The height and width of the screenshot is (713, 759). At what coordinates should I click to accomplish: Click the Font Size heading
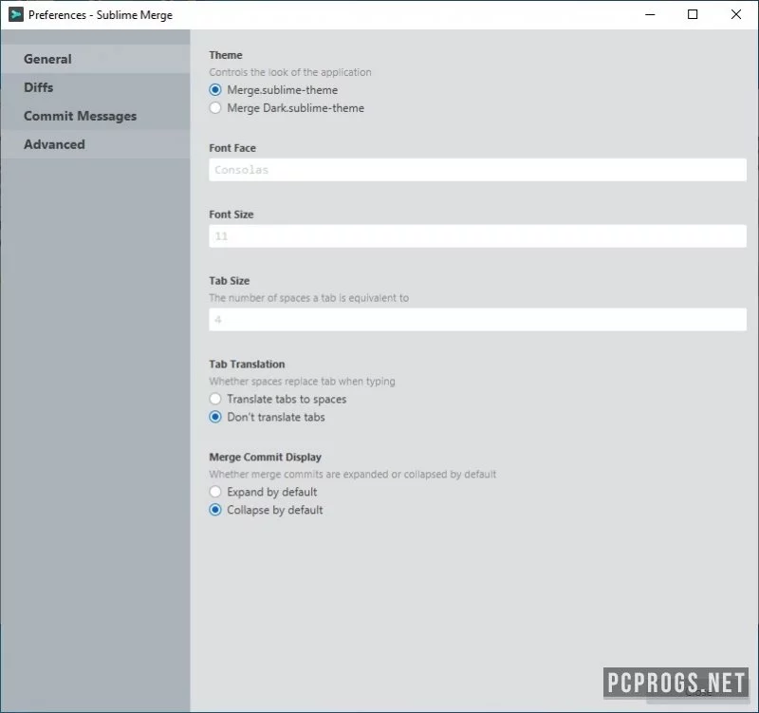coord(231,215)
